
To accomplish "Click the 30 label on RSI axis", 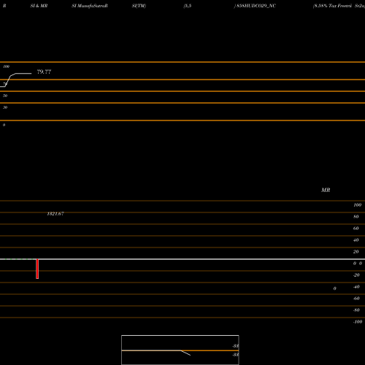I will pyautogui.click(x=5, y=107).
